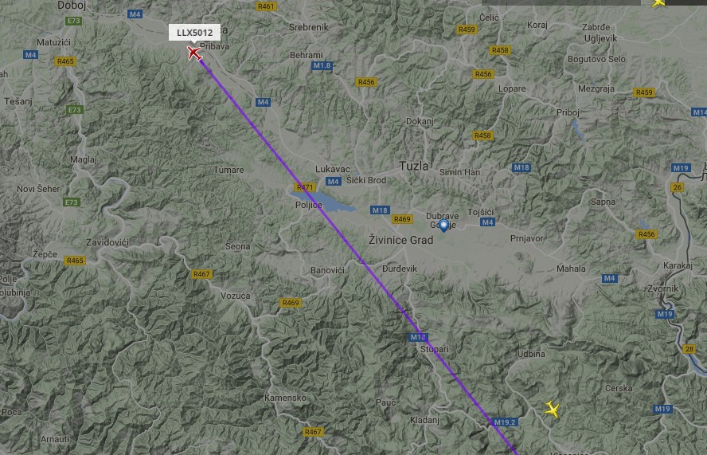Screen dimensions: 707x455
Task: Click the yellow aircraft near Cerska
Action: pyautogui.click(x=552, y=410)
